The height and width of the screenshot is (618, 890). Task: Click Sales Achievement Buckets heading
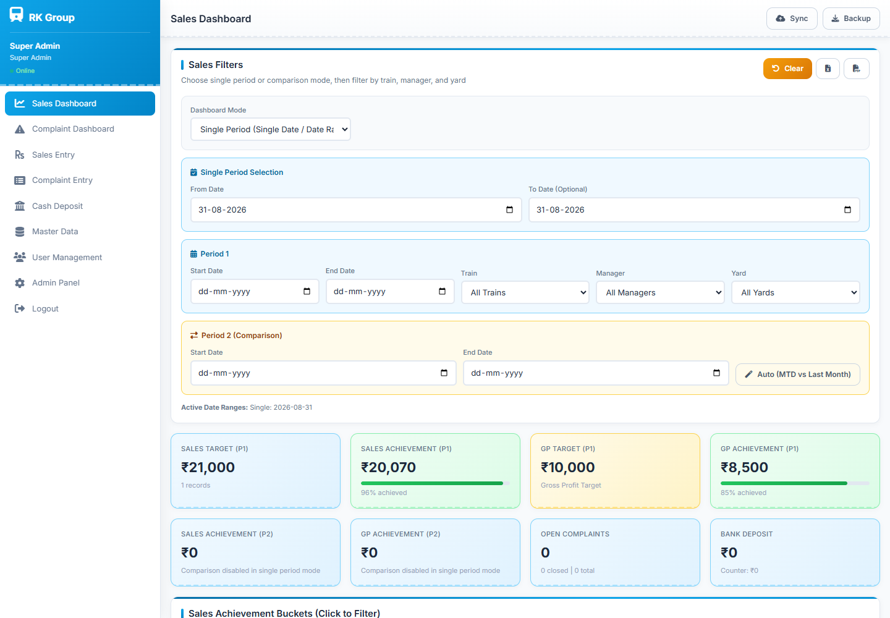284,613
